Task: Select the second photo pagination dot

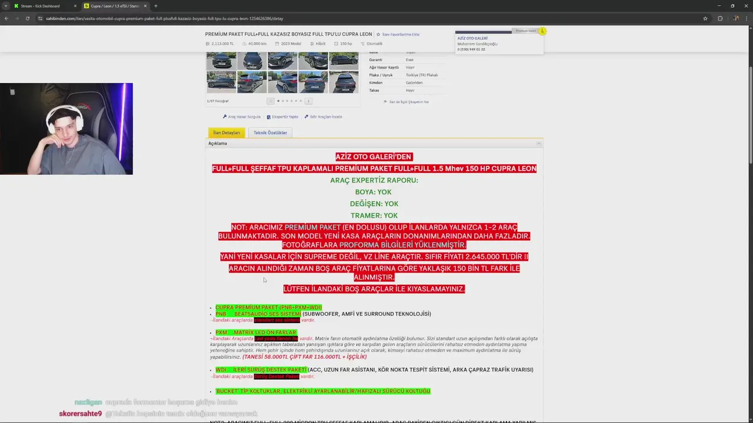Action: (282, 101)
